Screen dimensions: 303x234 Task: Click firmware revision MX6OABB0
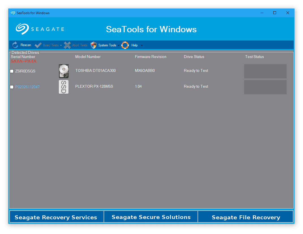click(x=145, y=70)
